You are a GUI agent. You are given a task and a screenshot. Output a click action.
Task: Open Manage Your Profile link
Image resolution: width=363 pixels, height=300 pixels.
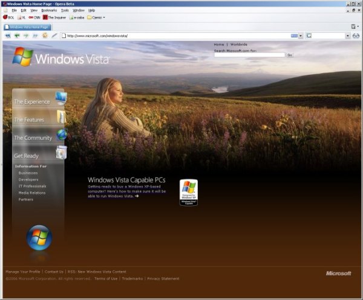point(23,272)
